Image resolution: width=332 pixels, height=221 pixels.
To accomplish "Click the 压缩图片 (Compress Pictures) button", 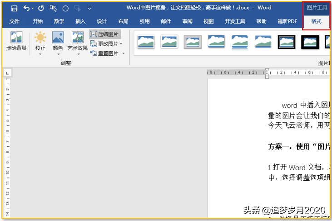I will (x=105, y=34).
